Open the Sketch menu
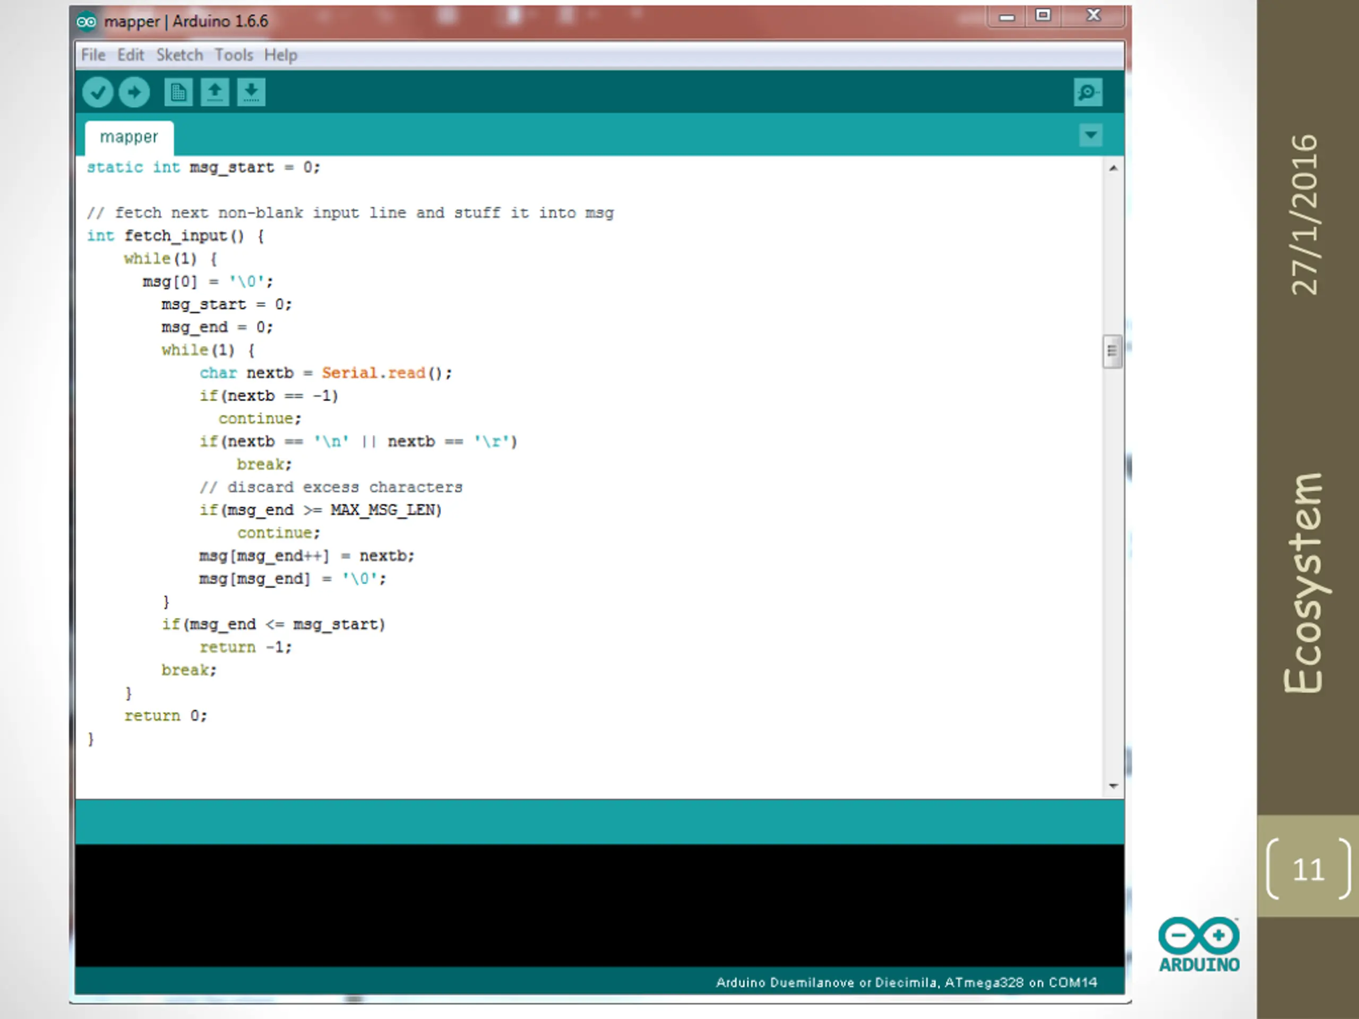 pos(179,55)
